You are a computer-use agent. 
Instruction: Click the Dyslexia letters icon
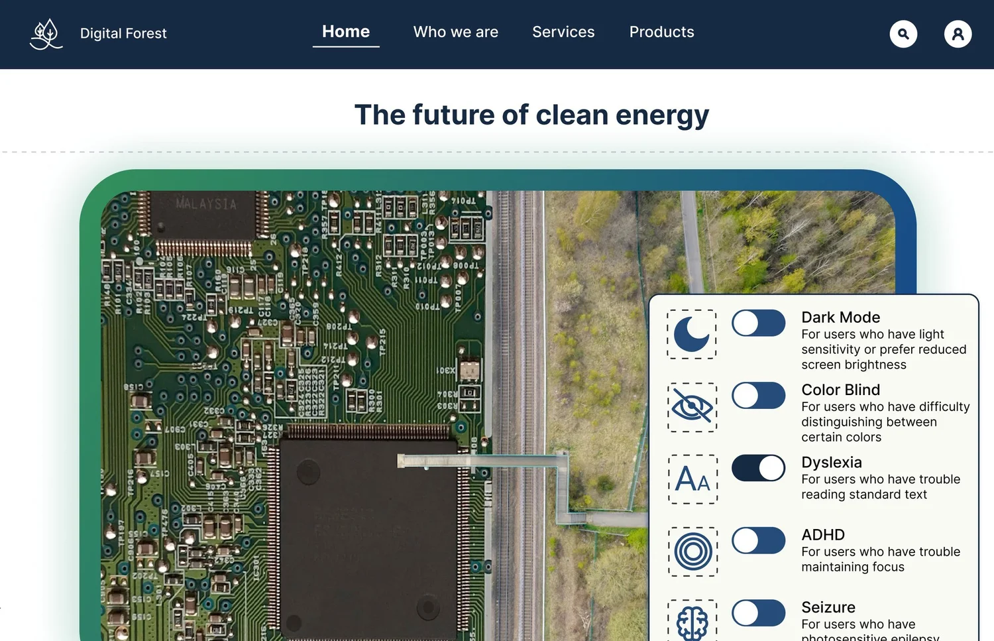pos(692,479)
